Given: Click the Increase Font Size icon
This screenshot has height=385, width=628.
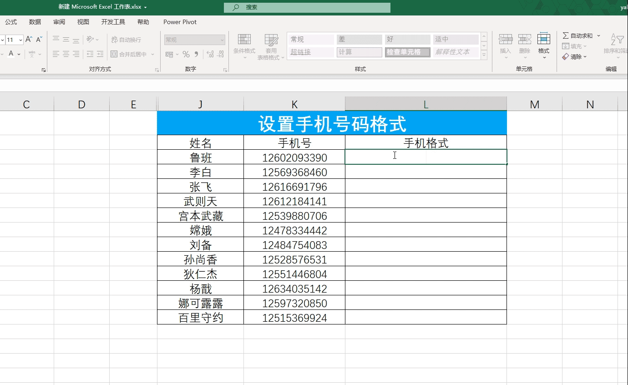Looking at the screenshot, I should tap(29, 40).
